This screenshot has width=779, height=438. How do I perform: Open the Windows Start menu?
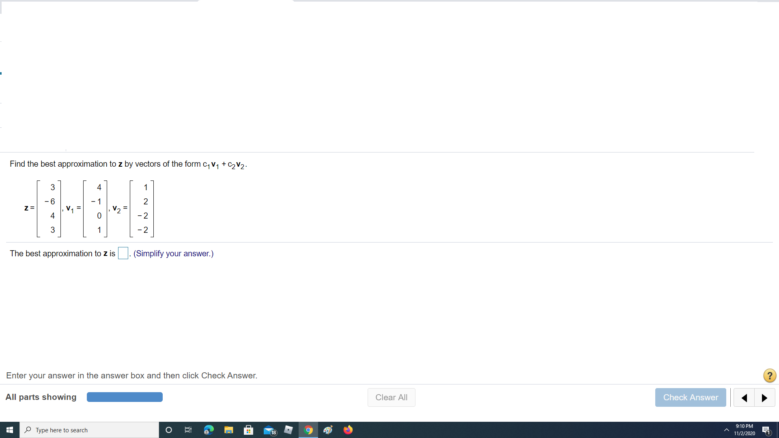(x=9, y=430)
